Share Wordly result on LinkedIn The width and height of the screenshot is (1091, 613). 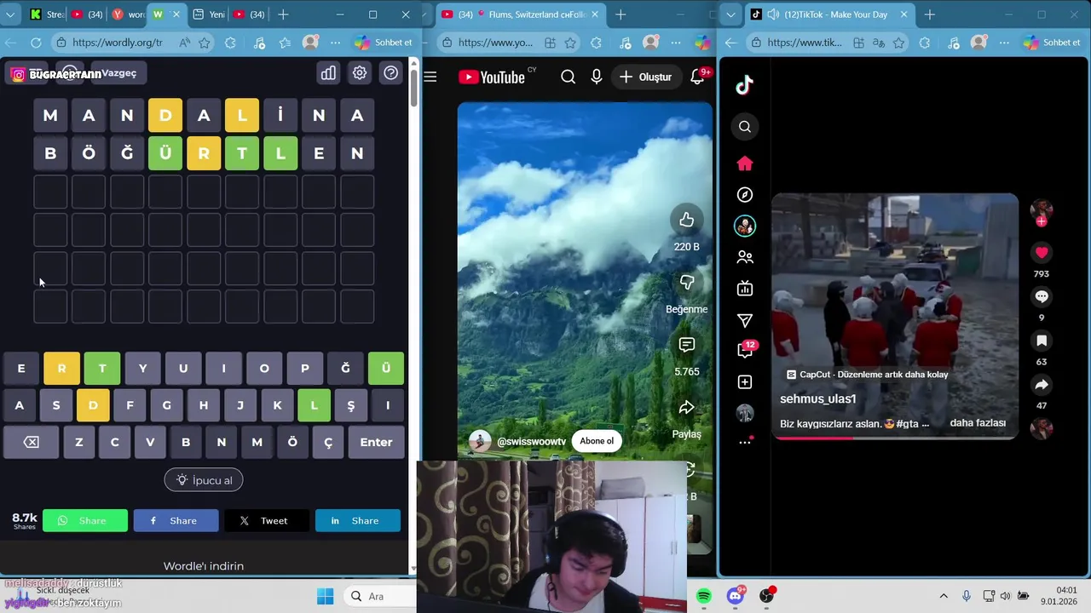pyautogui.click(x=358, y=520)
